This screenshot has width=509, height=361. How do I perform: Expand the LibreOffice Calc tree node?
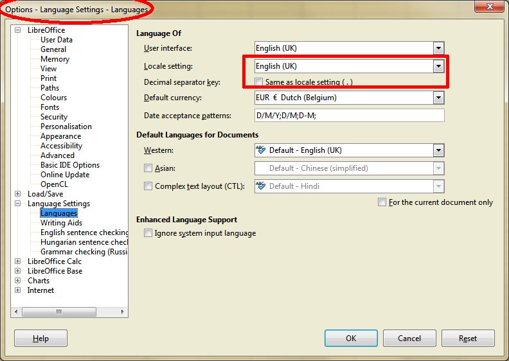[18, 261]
